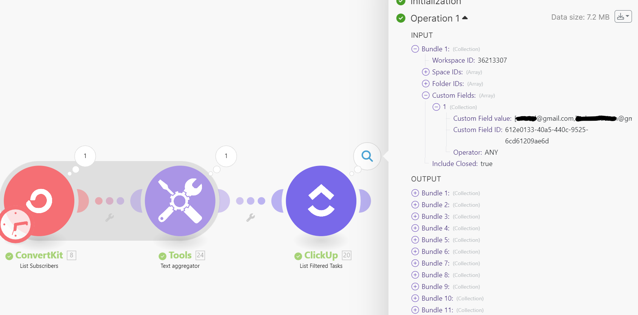Click the ConvertKit module name label
638x315 pixels.
pos(39,255)
